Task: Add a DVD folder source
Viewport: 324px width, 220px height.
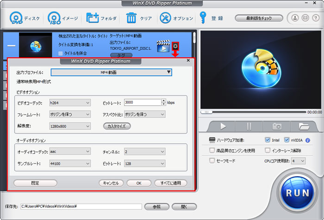Action: (93, 18)
